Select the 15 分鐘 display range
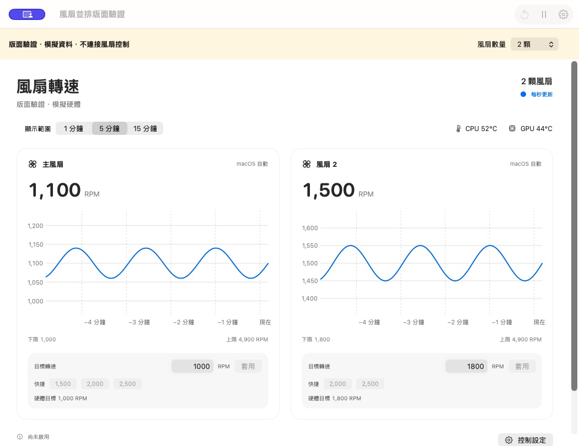Viewport: 579px width, 446px height. (145, 128)
